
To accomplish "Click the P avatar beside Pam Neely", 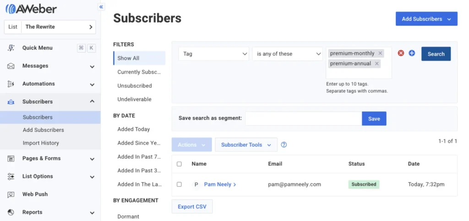I will 196,184.
